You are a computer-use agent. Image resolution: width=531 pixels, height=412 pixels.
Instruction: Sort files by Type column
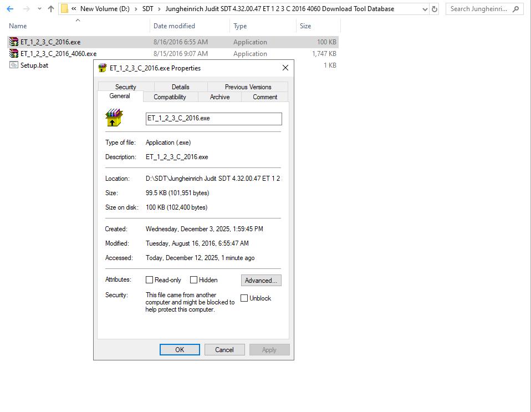tap(240, 26)
